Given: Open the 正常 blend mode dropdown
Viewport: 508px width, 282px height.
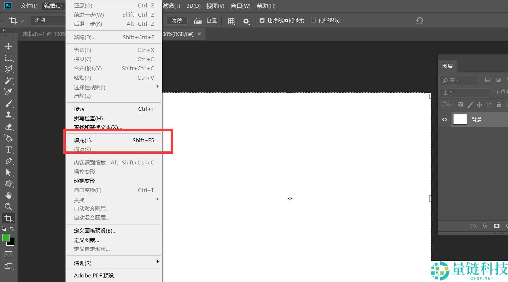Looking at the screenshot, I should click(x=465, y=92).
